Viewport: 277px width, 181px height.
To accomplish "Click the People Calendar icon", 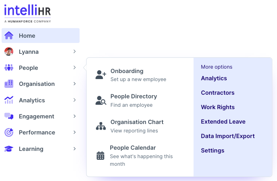I will [101, 156].
